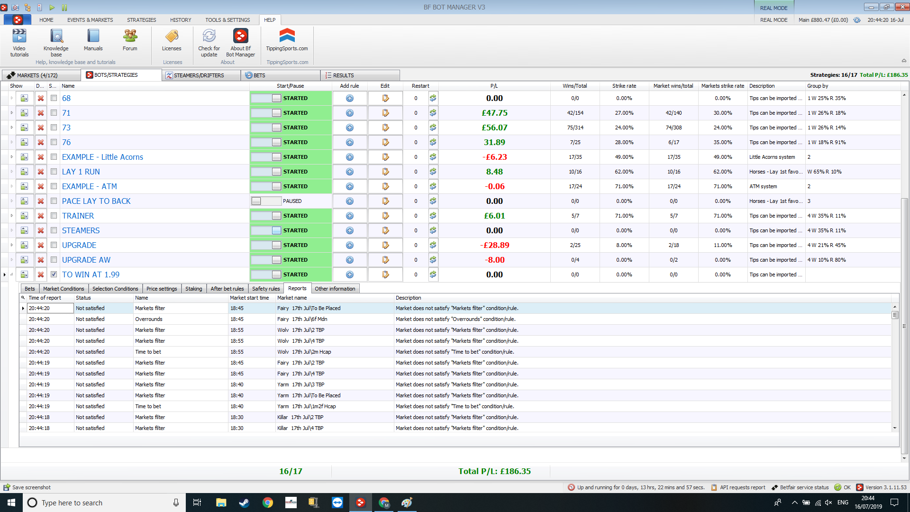Expand the UPGRADE strategy row
This screenshot has width=910, height=512.
point(11,245)
